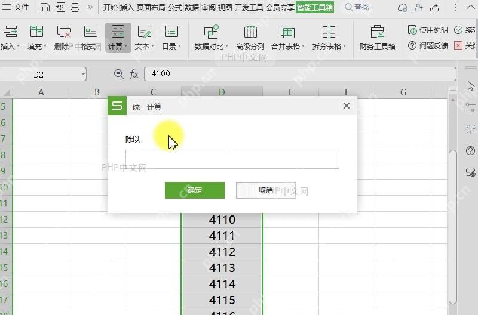
Task: Click the selection arrow icon in right sidebar
Action: click(x=471, y=86)
